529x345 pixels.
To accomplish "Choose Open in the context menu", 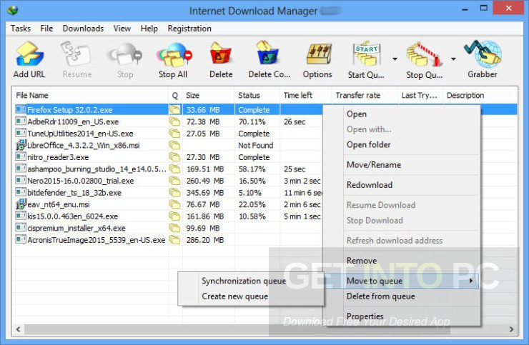I will point(357,114).
